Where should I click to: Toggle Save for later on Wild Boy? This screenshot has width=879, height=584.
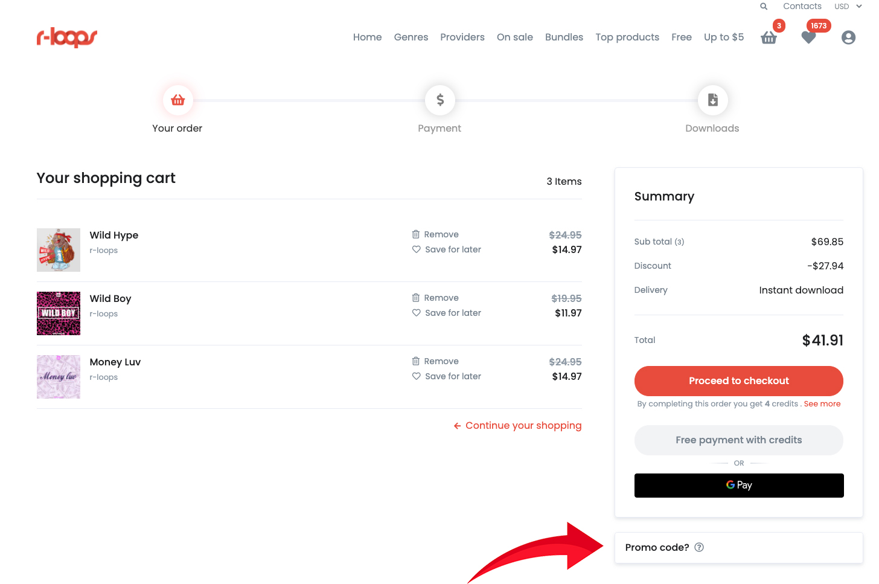[x=446, y=312]
